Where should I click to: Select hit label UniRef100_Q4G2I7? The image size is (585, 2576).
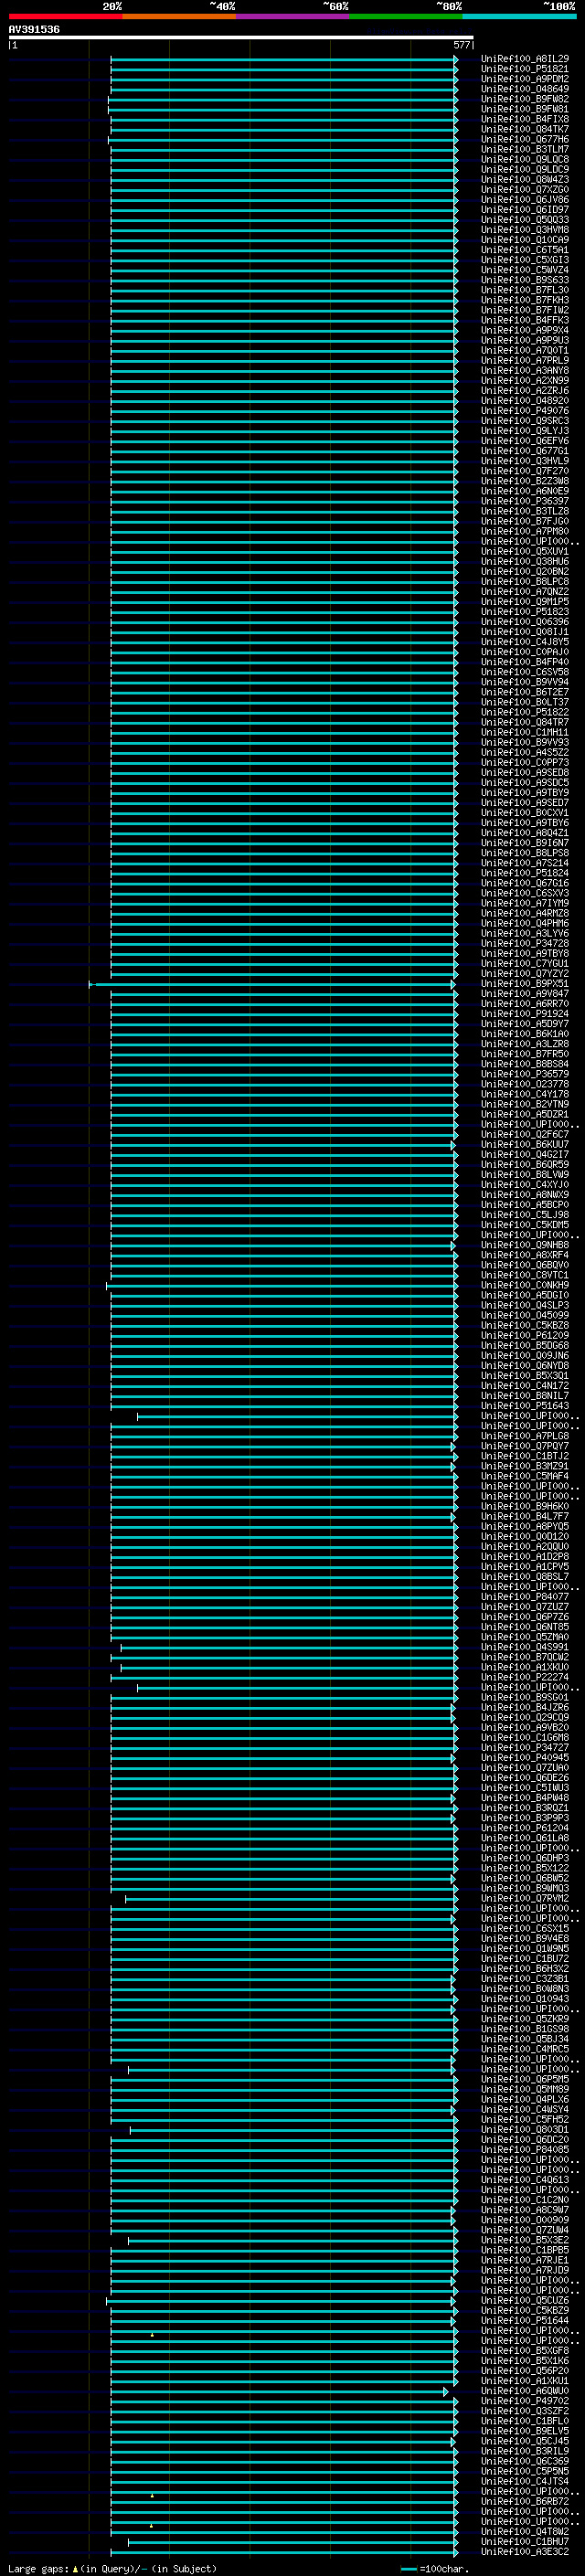(x=525, y=1155)
